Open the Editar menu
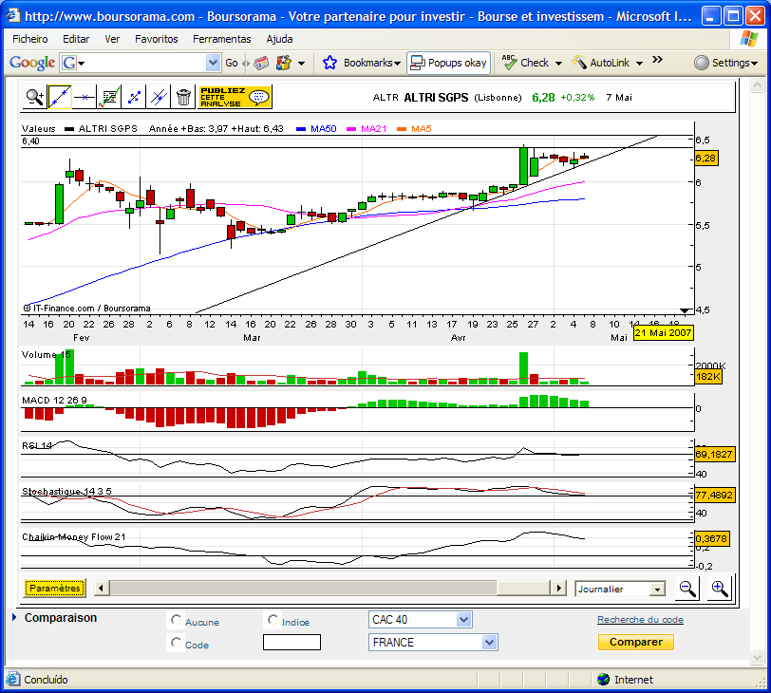The image size is (771, 693). click(76, 39)
